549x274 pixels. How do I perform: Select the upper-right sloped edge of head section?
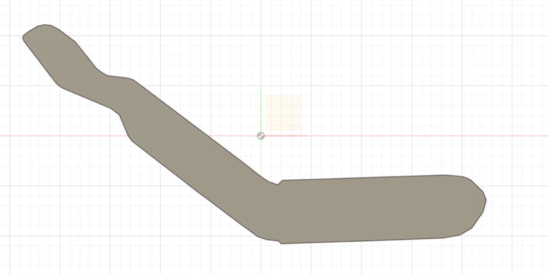pyautogui.click(x=86, y=55)
